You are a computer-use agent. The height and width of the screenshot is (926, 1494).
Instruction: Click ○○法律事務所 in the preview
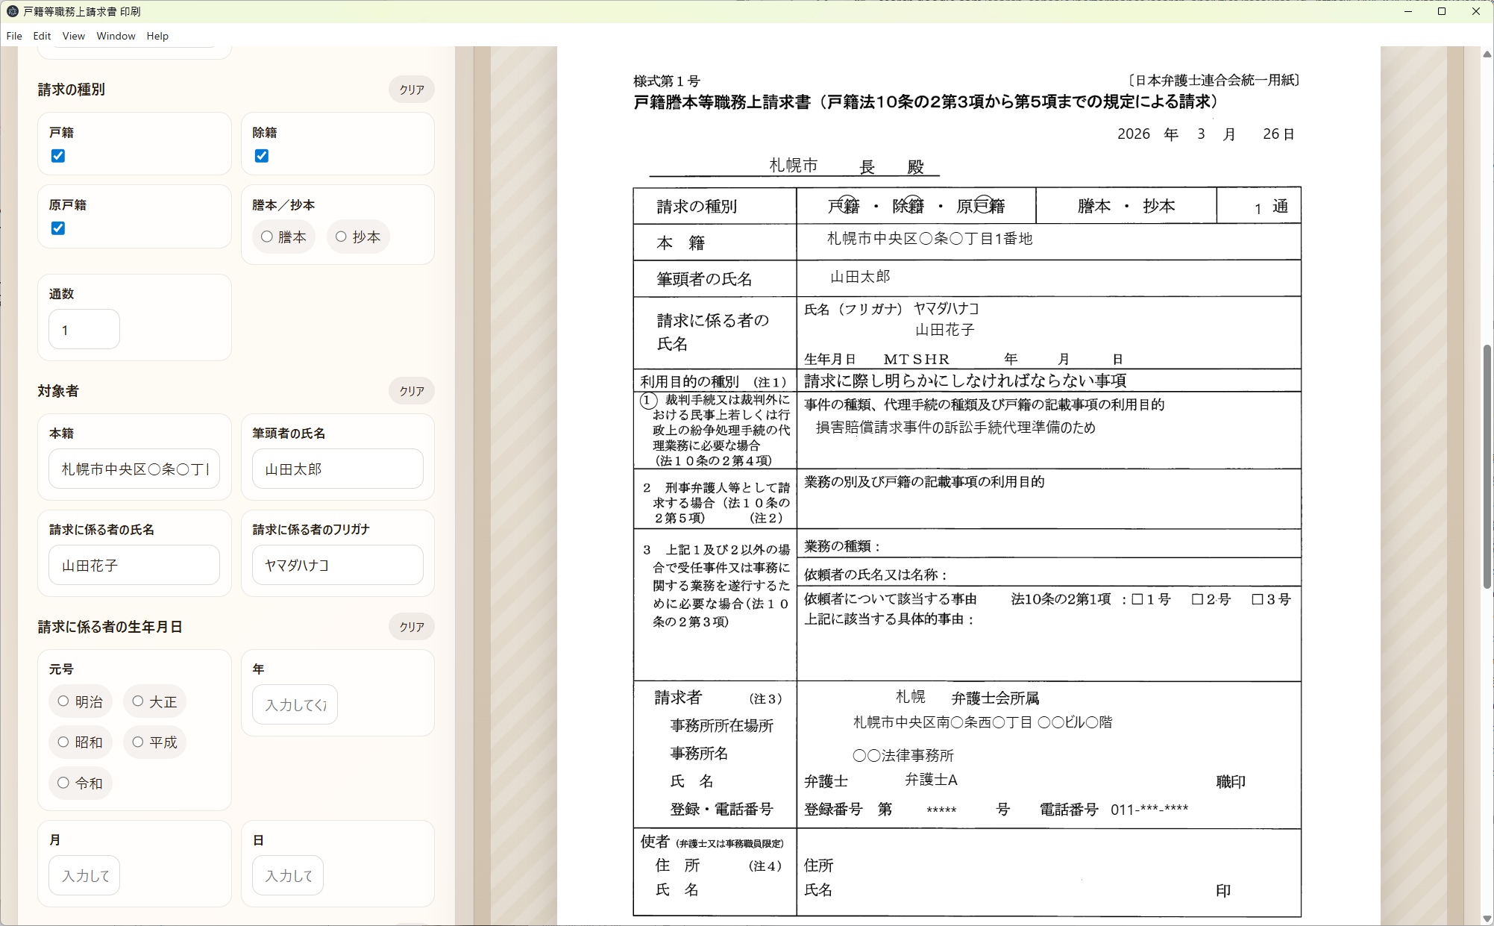point(903,756)
